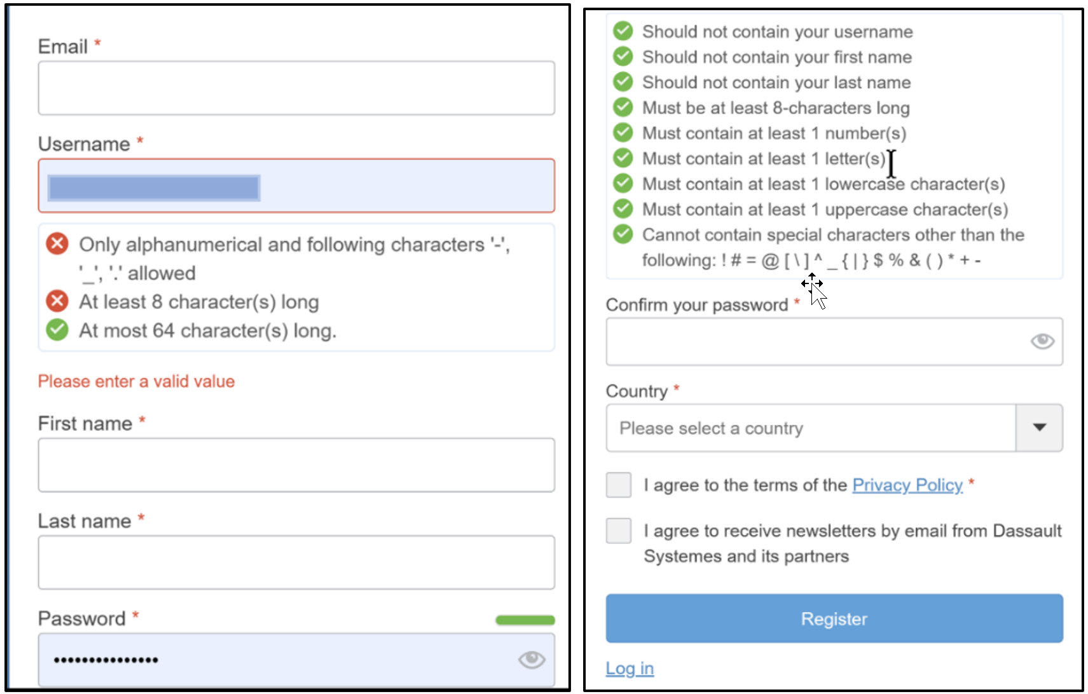Open the country dropdown arrow
This screenshot has height=694, width=1088.
(1039, 428)
